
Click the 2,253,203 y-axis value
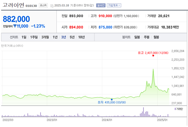178,60
